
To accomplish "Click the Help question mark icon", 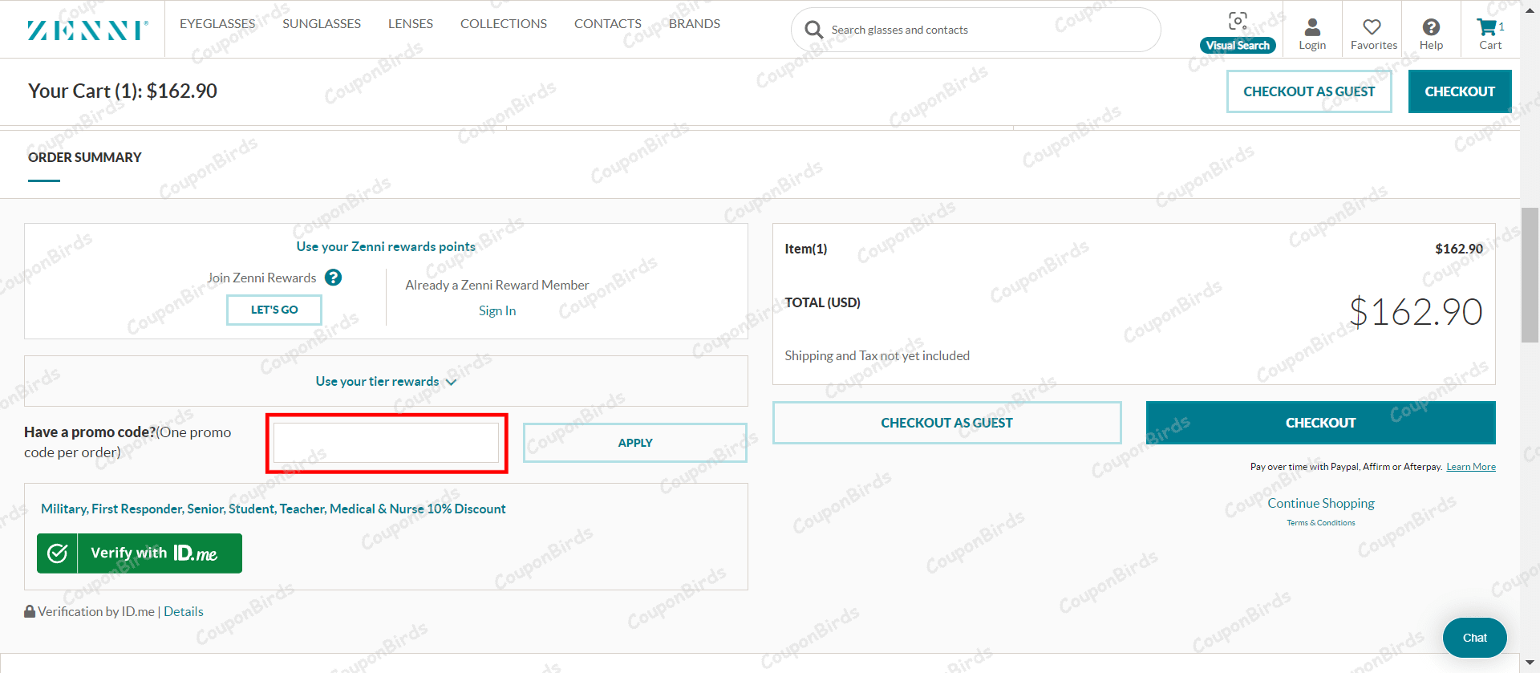I will point(1431,28).
